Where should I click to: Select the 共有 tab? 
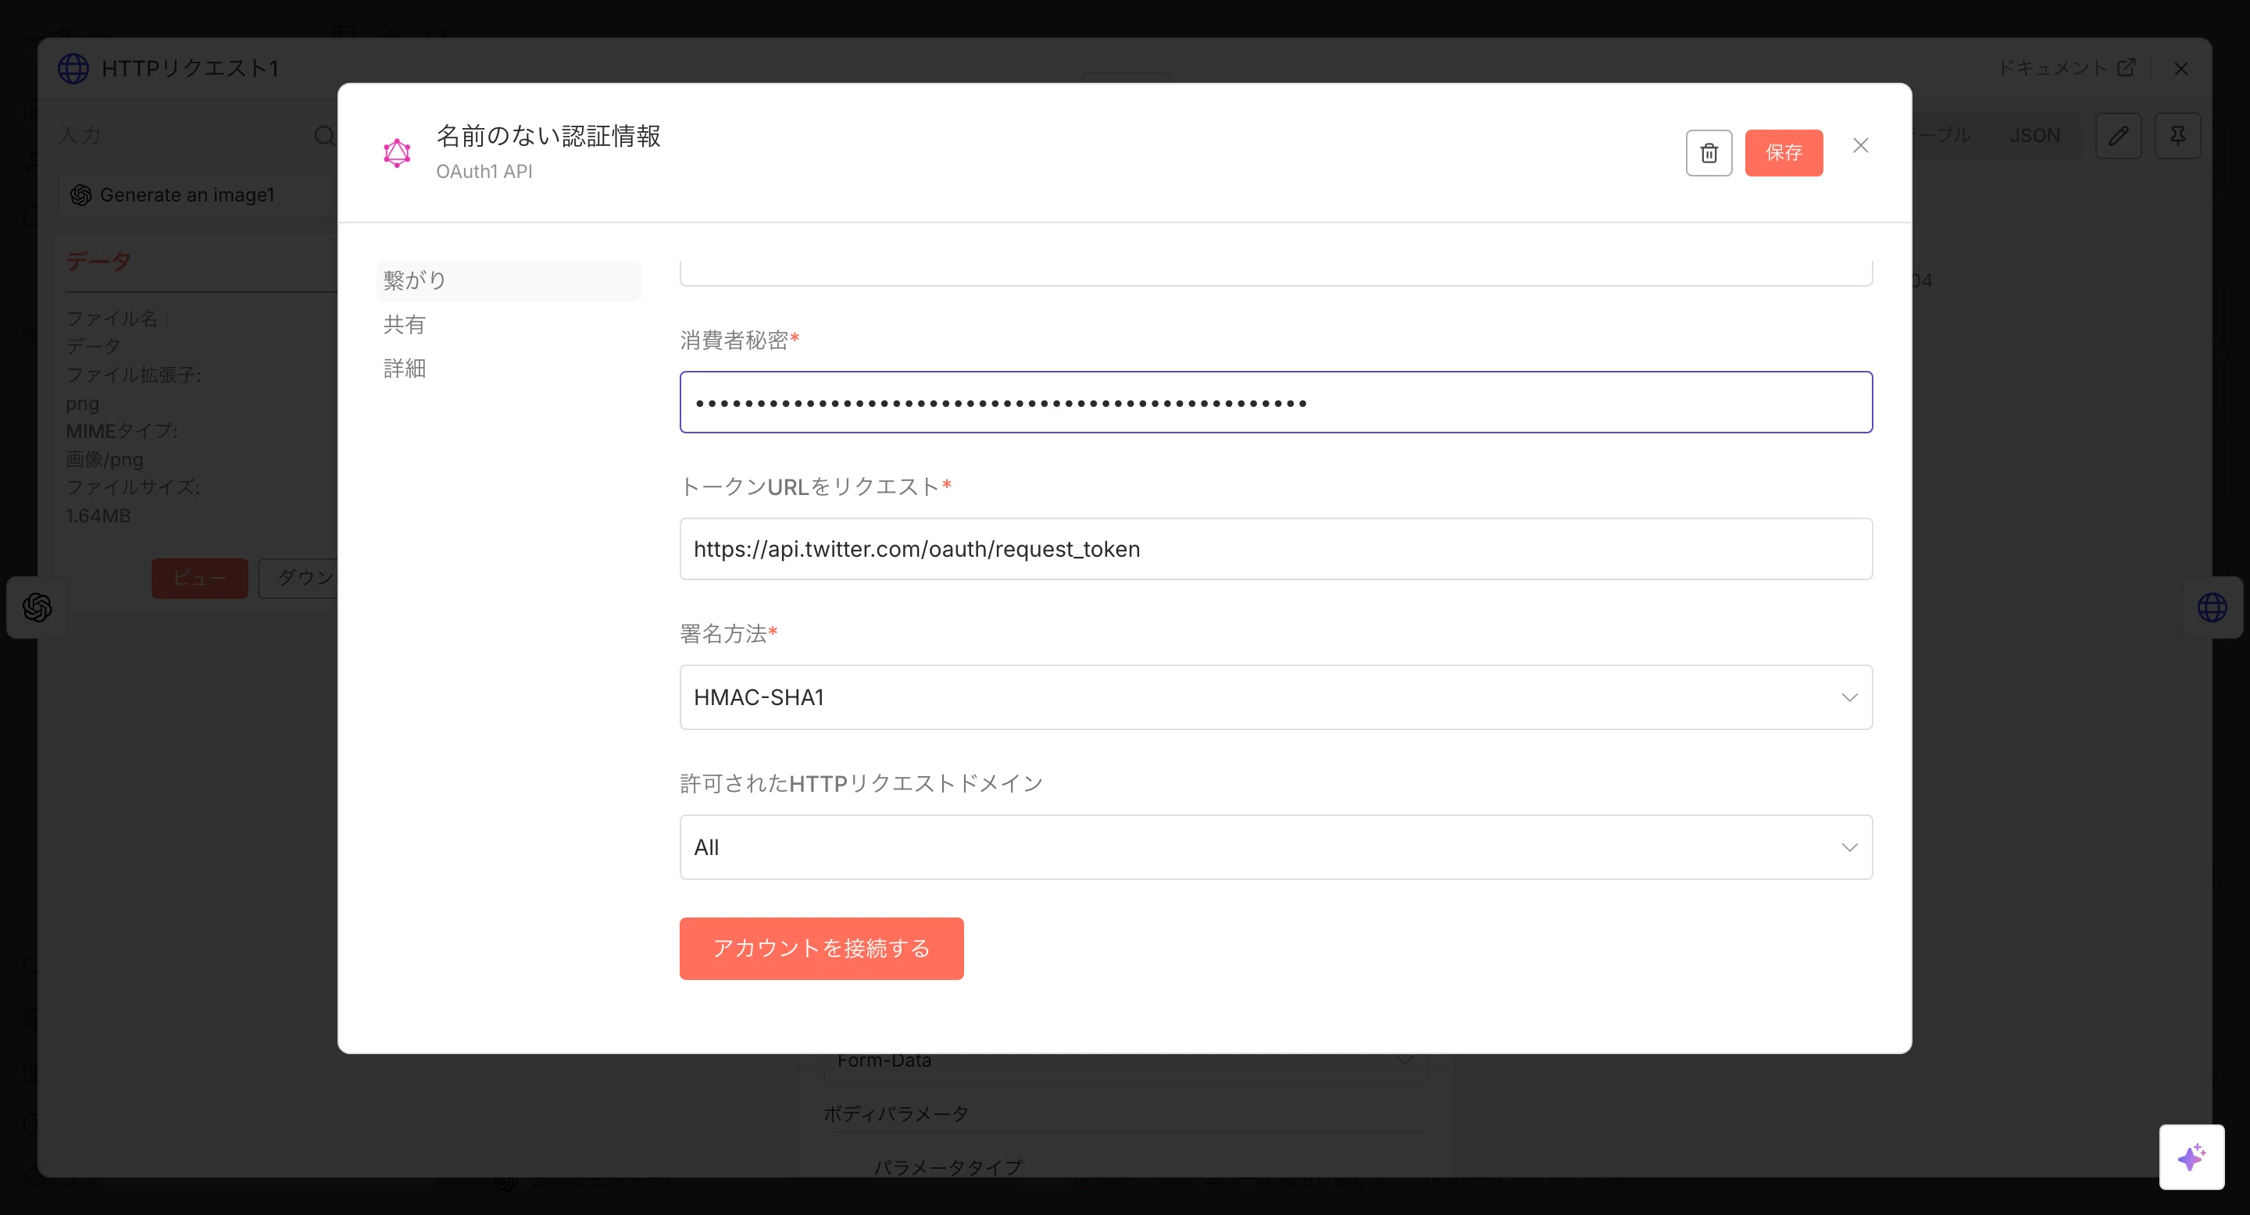[x=404, y=325]
